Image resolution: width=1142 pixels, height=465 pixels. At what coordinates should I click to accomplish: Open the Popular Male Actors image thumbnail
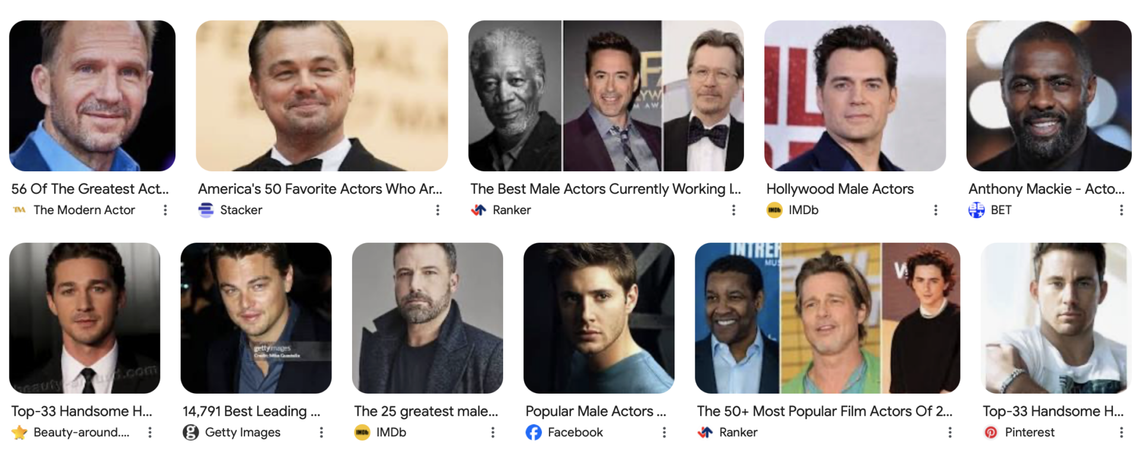(599, 318)
